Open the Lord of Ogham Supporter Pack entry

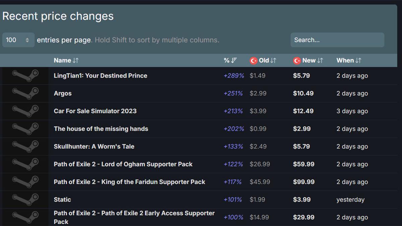pos(123,164)
